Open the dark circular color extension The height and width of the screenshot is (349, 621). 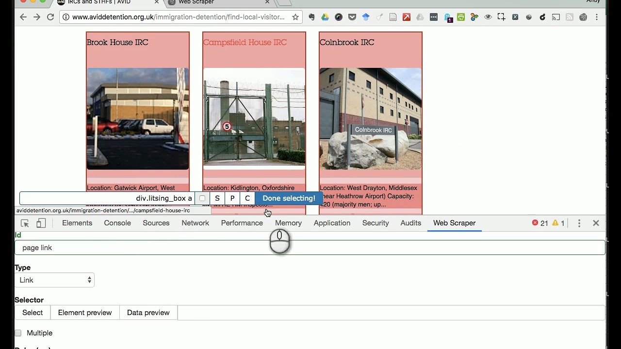pyautogui.click(x=339, y=17)
